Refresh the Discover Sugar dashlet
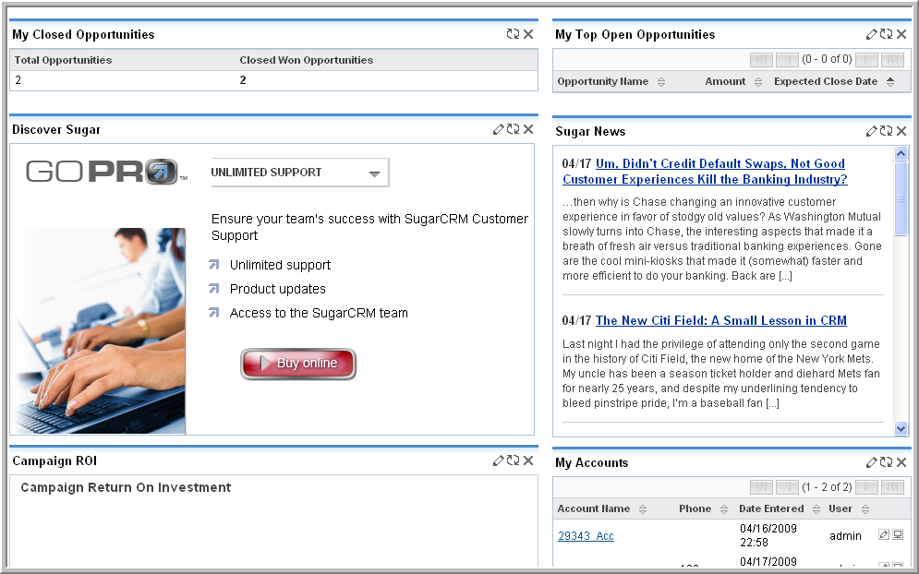Image resolution: width=919 pixels, height=574 pixels. [x=513, y=129]
